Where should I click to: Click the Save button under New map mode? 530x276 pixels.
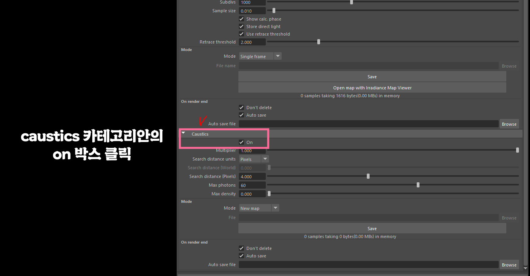pyautogui.click(x=372, y=228)
